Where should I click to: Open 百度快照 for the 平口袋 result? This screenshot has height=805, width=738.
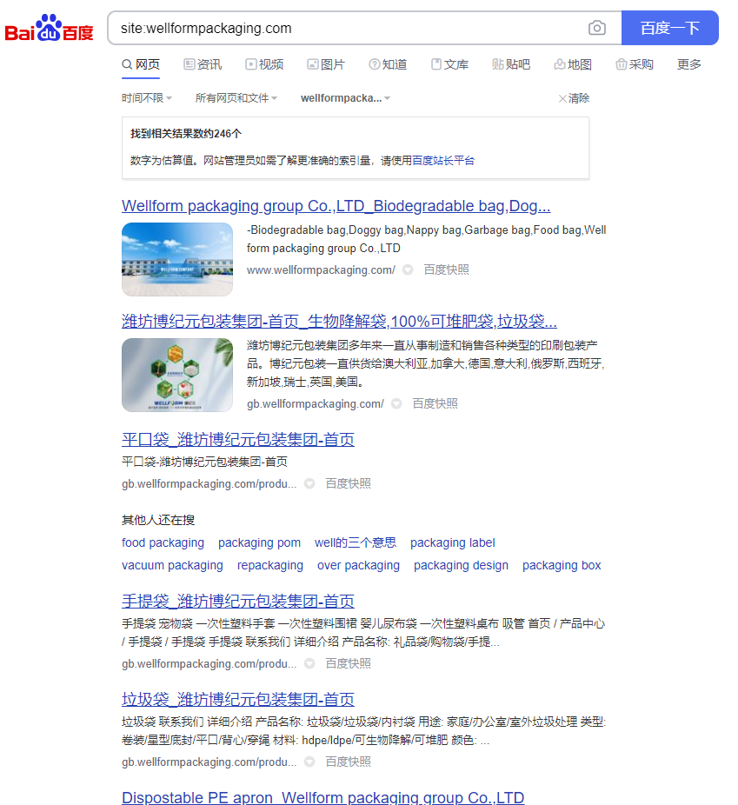tap(348, 483)
